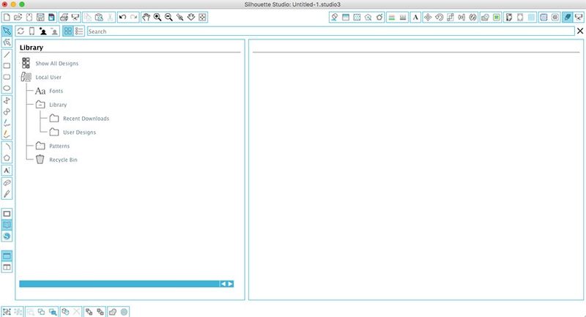Click the Zoom In magnifier
This screenshot has width=586, height=317.
[x=157, y=17]
